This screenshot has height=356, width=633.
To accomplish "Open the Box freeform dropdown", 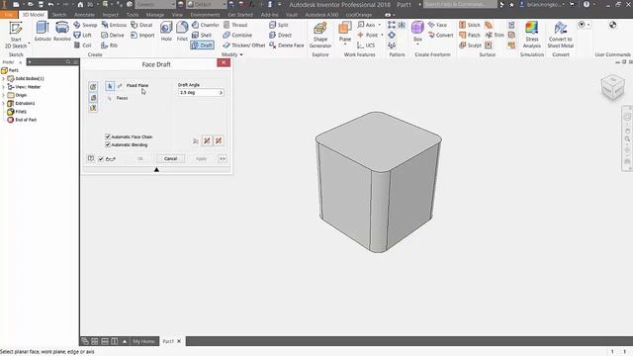I will (x=417, y=44).
